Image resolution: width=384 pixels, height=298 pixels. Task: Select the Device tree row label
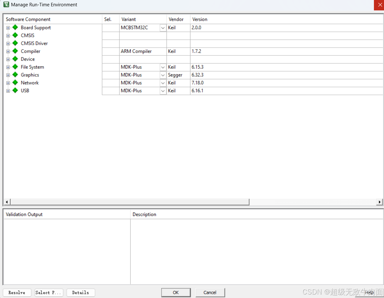28,59
